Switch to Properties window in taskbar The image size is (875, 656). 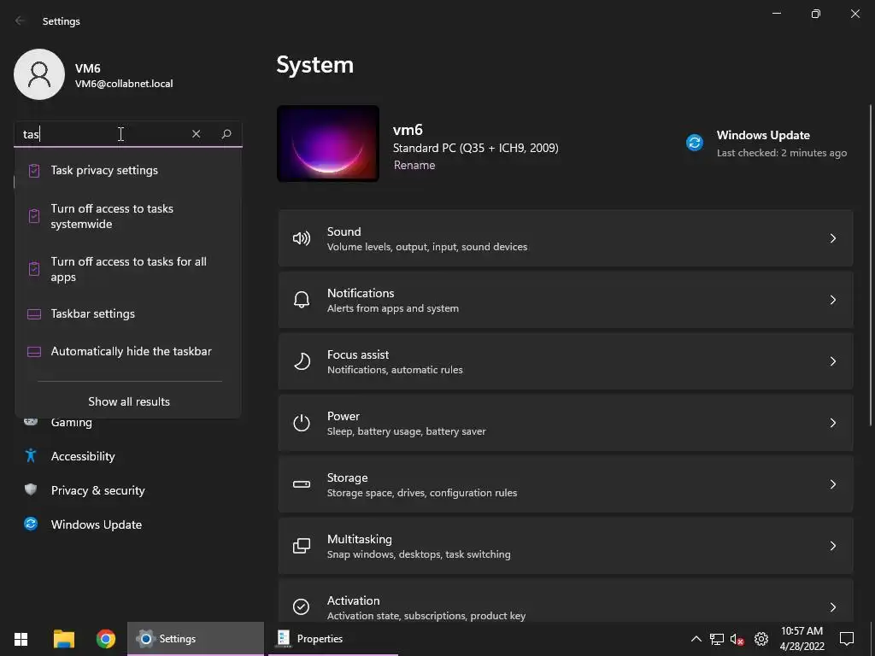[x=333, y=639]
